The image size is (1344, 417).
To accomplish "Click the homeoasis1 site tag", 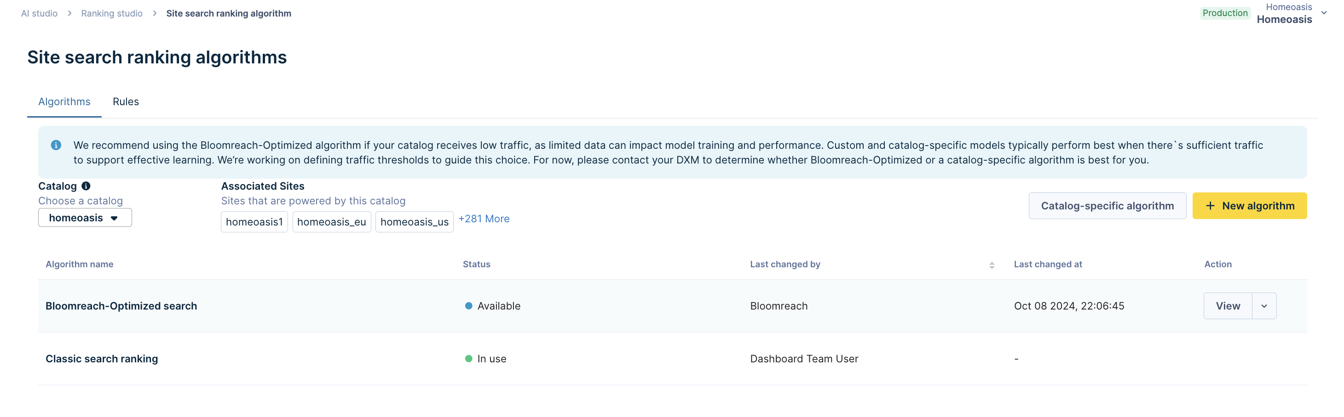I will (x=254, y=222).
